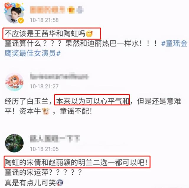Click the orange verified V badge
The height and width of the screenshot is (188, 189).
click(21, 21)
